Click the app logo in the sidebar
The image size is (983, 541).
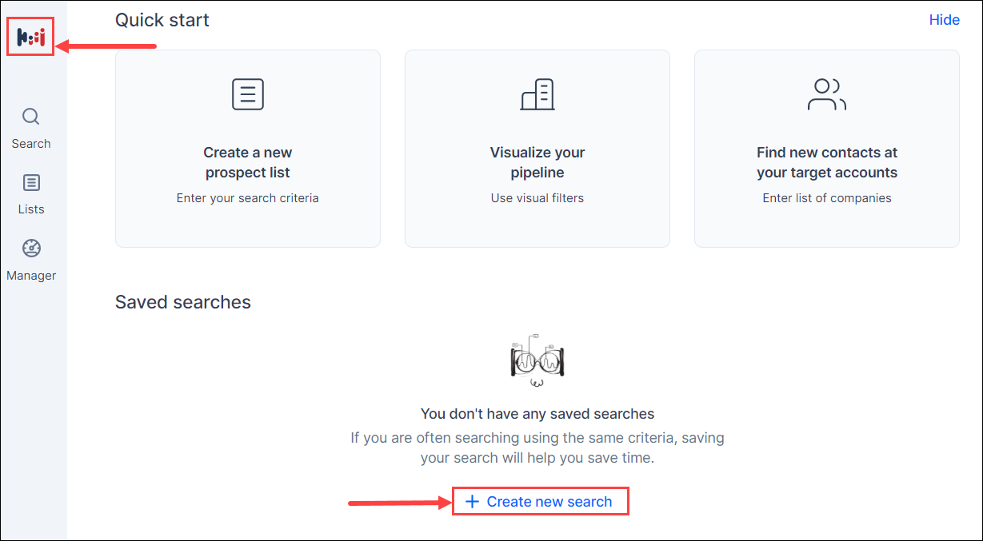(x=30, y=37)
